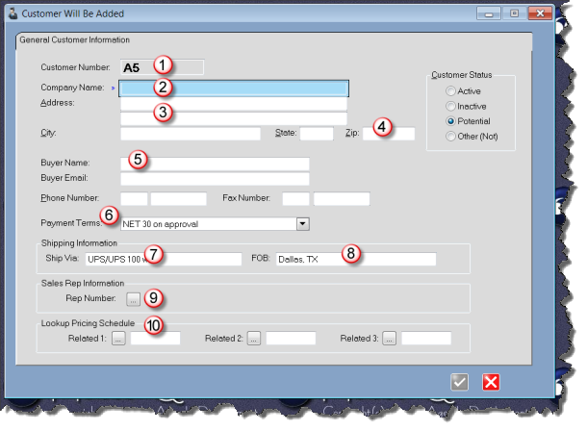This screenshot has height=431, width=587.
Task: Click the Sales Rep Information group label
Action: tap(83, 283)
